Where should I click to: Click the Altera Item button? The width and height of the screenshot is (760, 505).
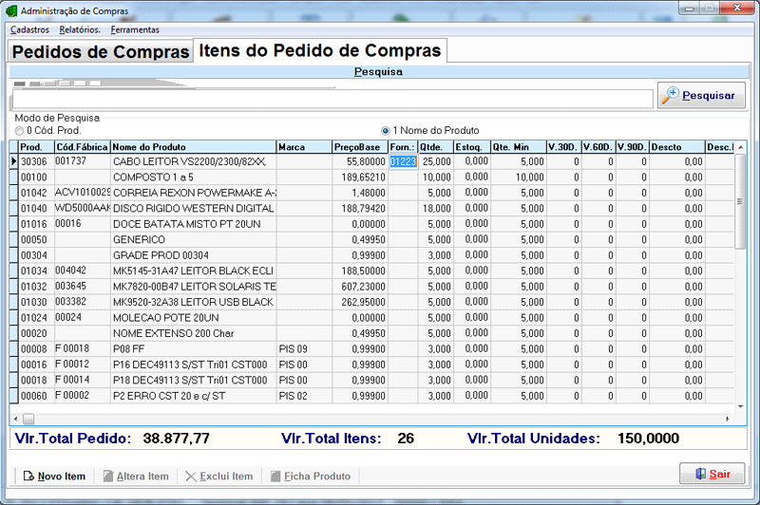click(x=135, y=476)
